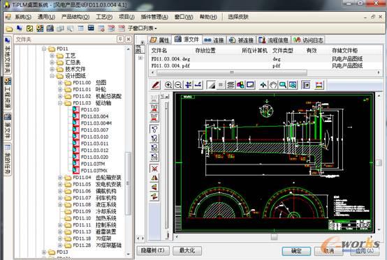Open the 系统(S) menu
The image size is (387, 260).
tap(23, 17)
